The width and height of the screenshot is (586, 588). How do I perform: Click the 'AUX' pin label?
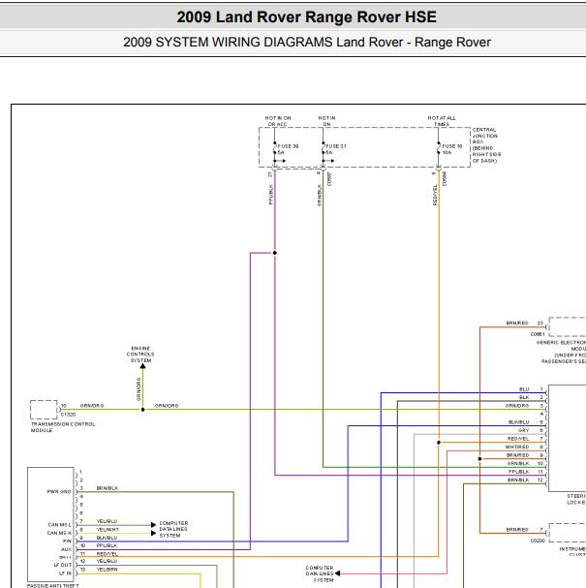[66, 549]
